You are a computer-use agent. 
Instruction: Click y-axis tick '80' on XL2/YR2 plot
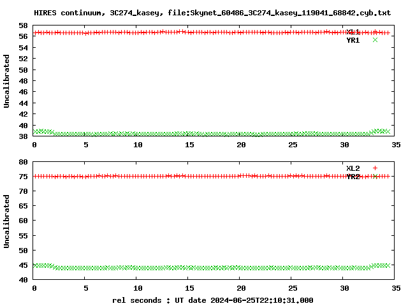[x=23, y=162]
